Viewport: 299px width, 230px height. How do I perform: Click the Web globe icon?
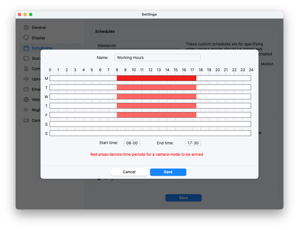click(26, 100)
